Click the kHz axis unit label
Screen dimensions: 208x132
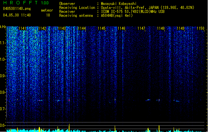coord(3,27)
